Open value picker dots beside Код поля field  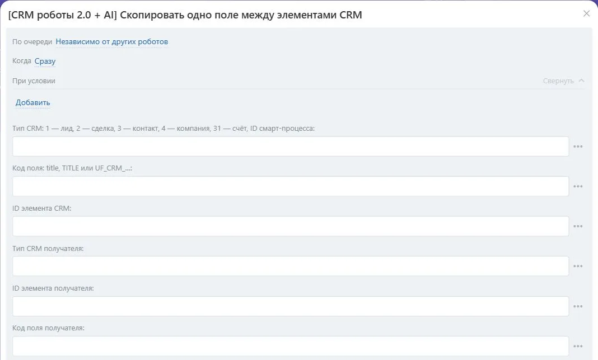coord(578,186)
